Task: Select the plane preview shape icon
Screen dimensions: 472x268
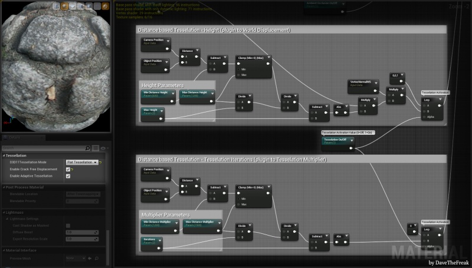Action: click(x=73, y=6)
